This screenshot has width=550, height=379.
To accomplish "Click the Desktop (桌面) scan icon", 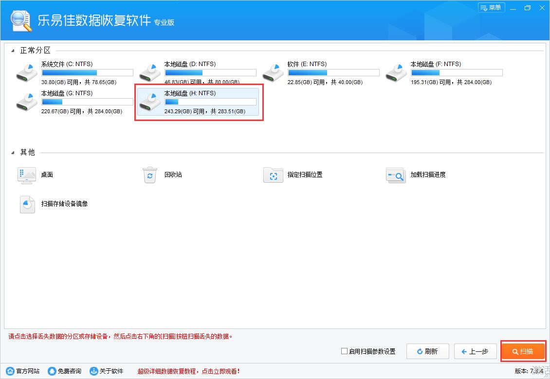I will point(27,175).
